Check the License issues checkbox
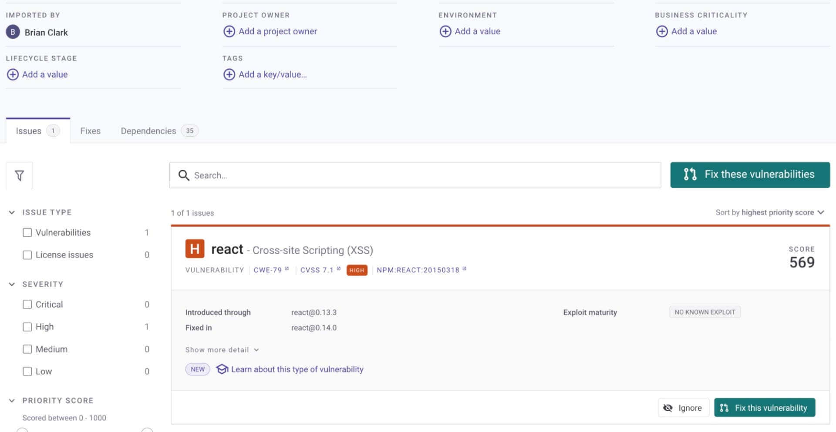Image resolution: width=836 pixels, height=432 pixels. click(x=27, y=255)
